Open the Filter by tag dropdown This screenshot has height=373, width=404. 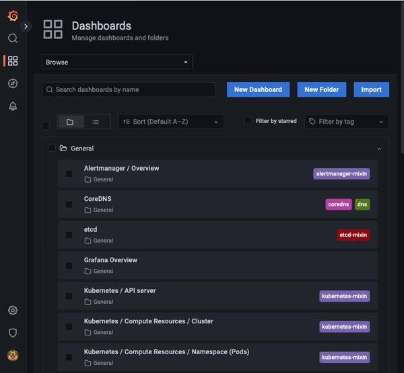coord(347,122)
